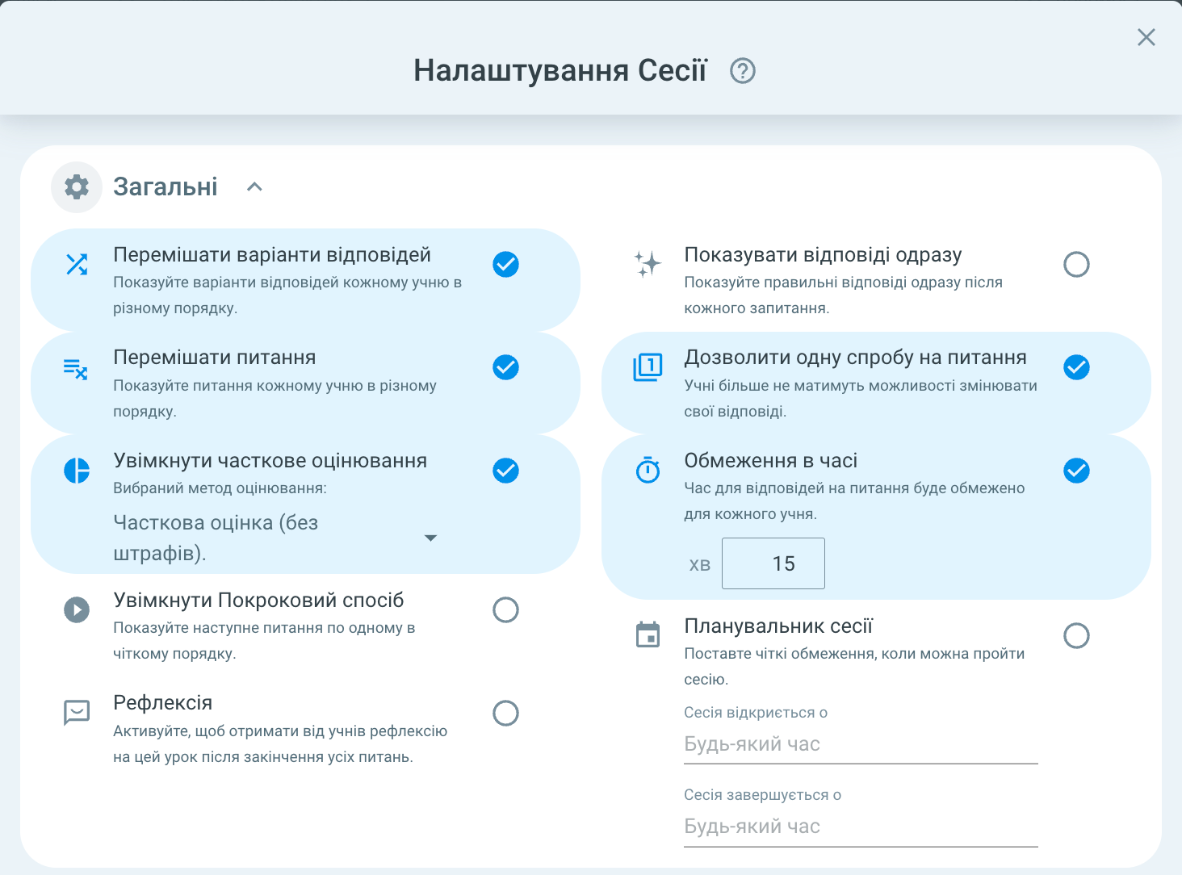Click the Рефлексія chat bubble icon

[x=77, y=712]
